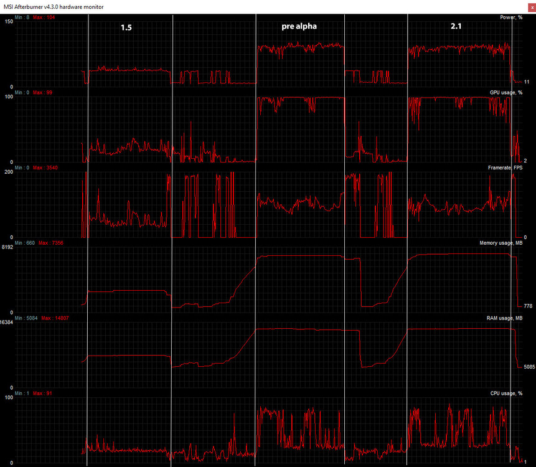This screenshot has height=467, width=536.
Task: Click the Power graph "Max : 104" readout
Action: (44, 17)
